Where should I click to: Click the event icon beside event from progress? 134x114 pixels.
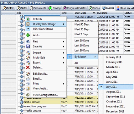(22, 106)
